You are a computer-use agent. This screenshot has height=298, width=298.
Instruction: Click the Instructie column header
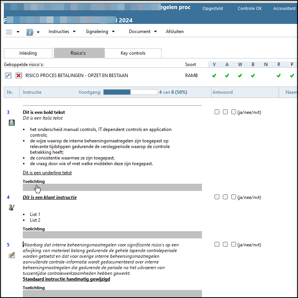(32, 92)
